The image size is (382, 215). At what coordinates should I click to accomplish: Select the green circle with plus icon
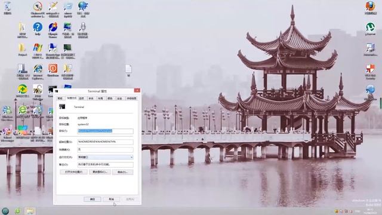tap(22, 90)
